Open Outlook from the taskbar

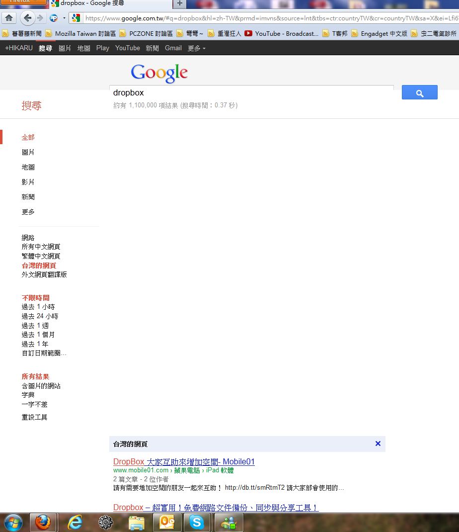[167, 523]
